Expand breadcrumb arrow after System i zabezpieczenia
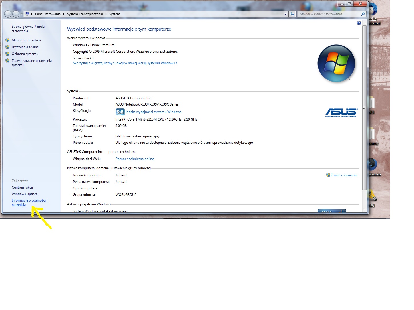The image size is (414, 310). click(106, 14)
